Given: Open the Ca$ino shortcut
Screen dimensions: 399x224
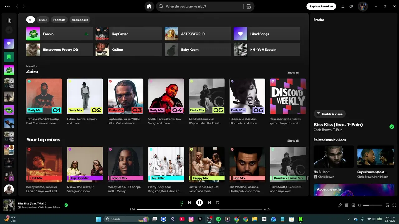Looking at the screenshot, I should point(129,49).
